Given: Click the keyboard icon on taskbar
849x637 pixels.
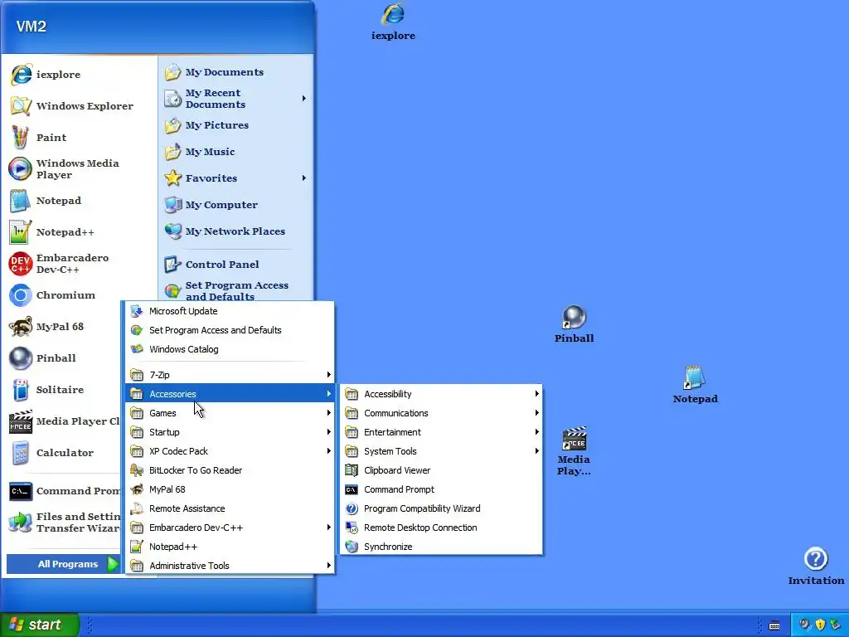Looking at the screenshot, I should click(774, 625).
